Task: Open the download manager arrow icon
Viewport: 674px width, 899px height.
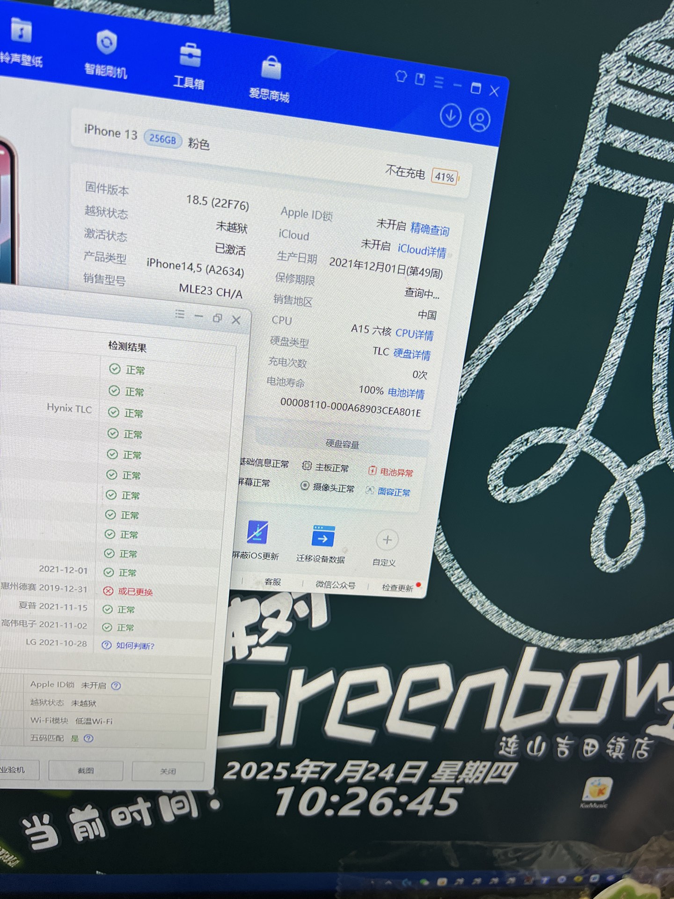Action: [450, 116]
